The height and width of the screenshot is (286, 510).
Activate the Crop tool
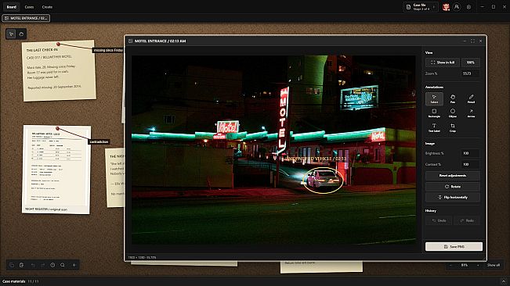pos(453,127)
